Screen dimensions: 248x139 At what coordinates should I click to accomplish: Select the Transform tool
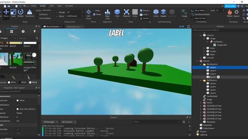[29, 13]
